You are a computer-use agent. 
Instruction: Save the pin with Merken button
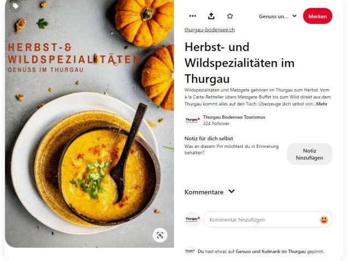click(317, 16)
